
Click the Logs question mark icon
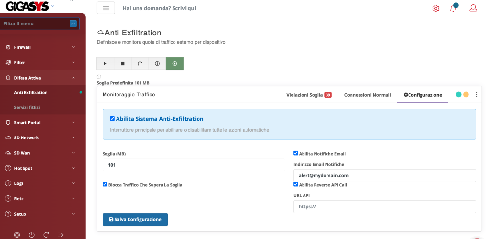(8, 183)
